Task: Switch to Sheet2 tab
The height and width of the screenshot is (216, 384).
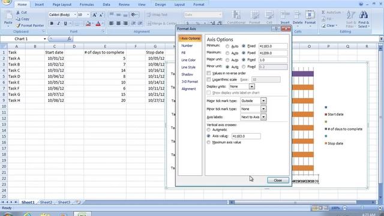Action: coord(46,202)
